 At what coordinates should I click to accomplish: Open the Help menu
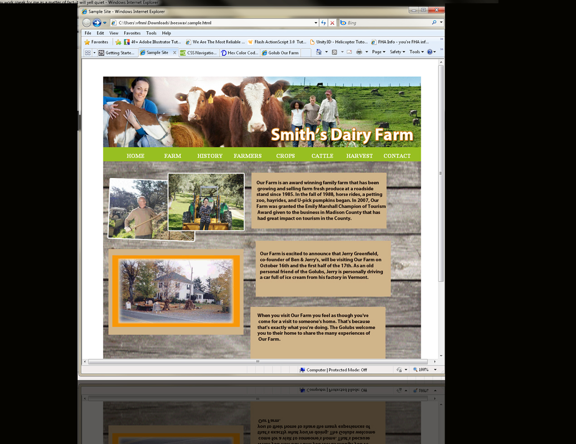166,33
